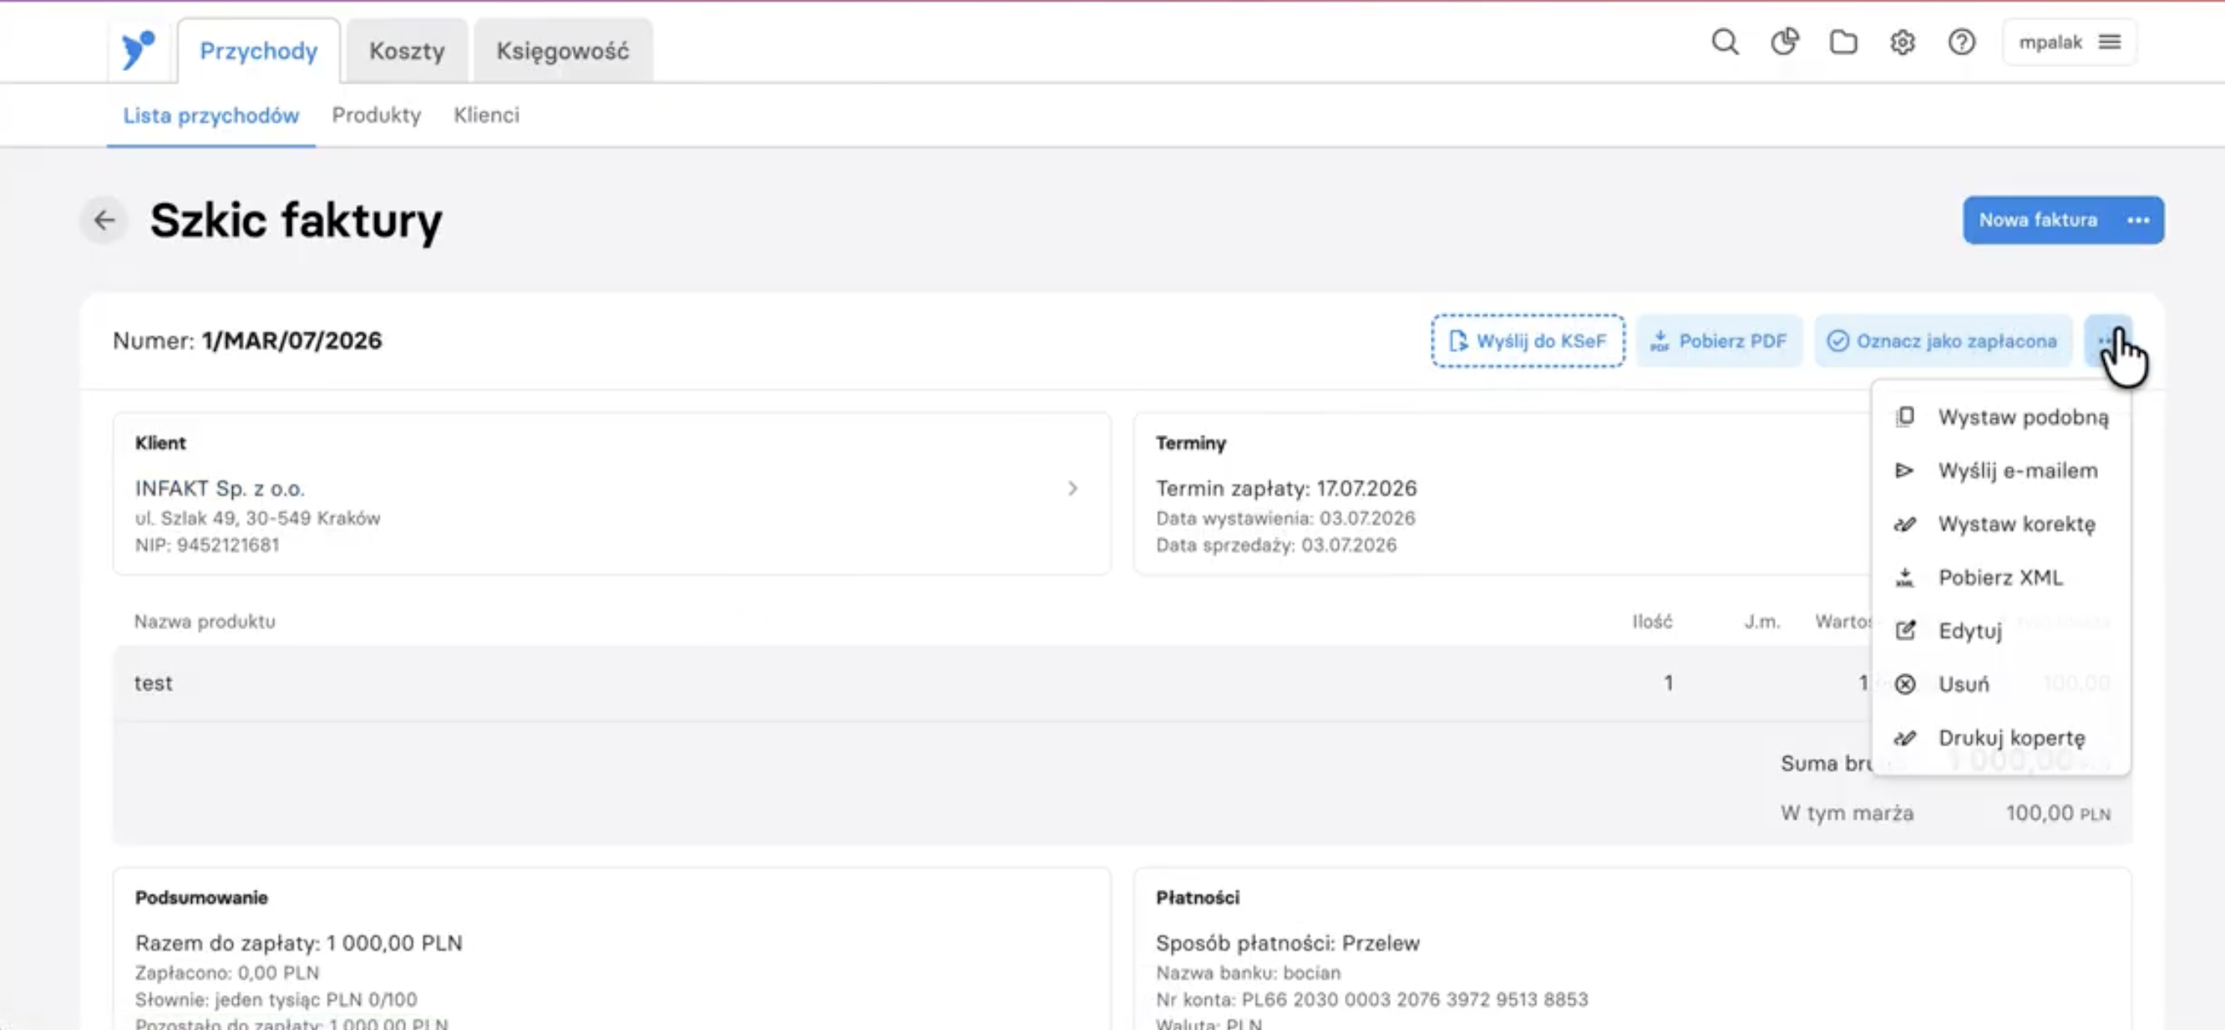Screen dimensions: 2225x1030
Task: Click the inFakt logo icon
Action: (138, 51)
